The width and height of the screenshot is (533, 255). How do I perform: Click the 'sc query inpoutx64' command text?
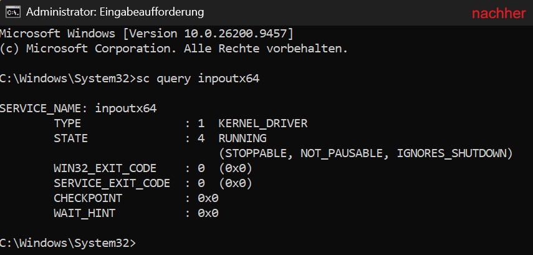click(197, 79)
